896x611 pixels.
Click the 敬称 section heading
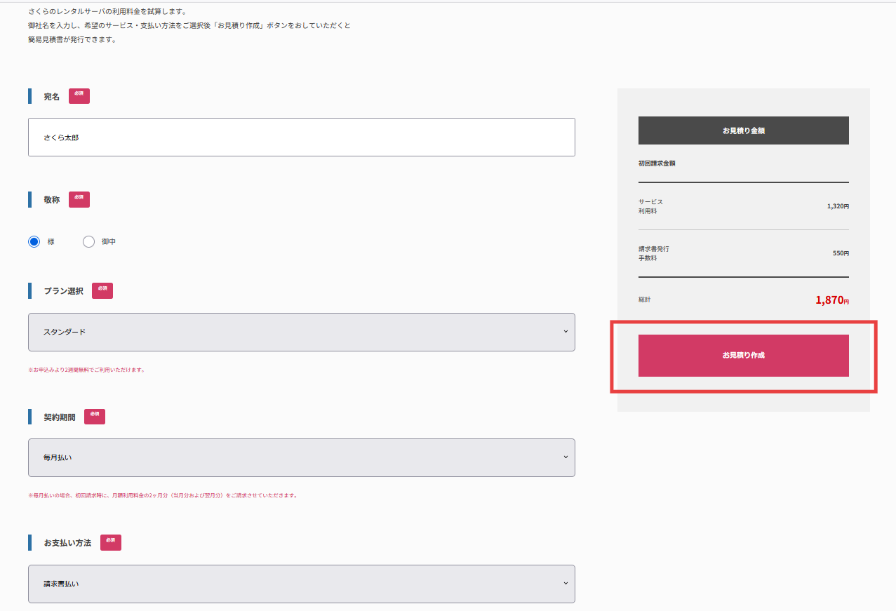click(x=51, y=200)
